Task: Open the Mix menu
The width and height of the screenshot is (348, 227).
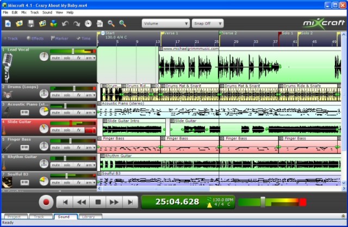Action: pos(24,12)
